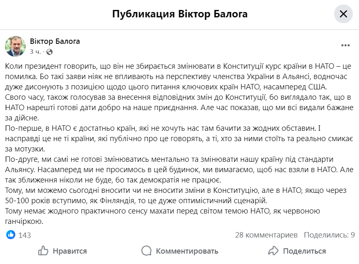Viewport: 359px width, 264px height.
Task: Close the 'Публикация Віктор Балога' dialog
Action: pyautogui.click(x=343, y=14)
